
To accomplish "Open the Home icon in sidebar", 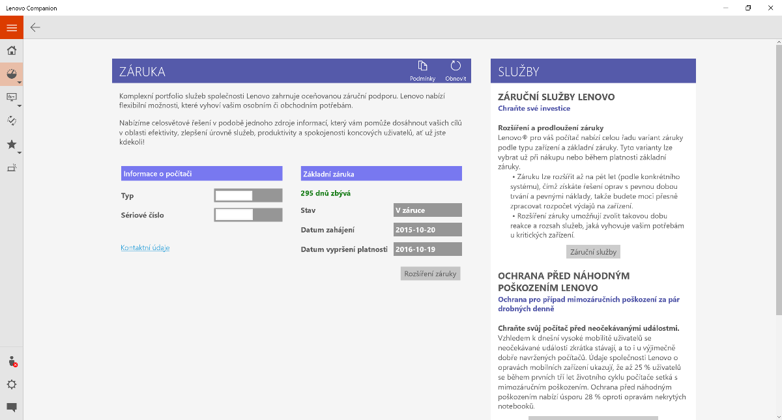I will point(12,51).
